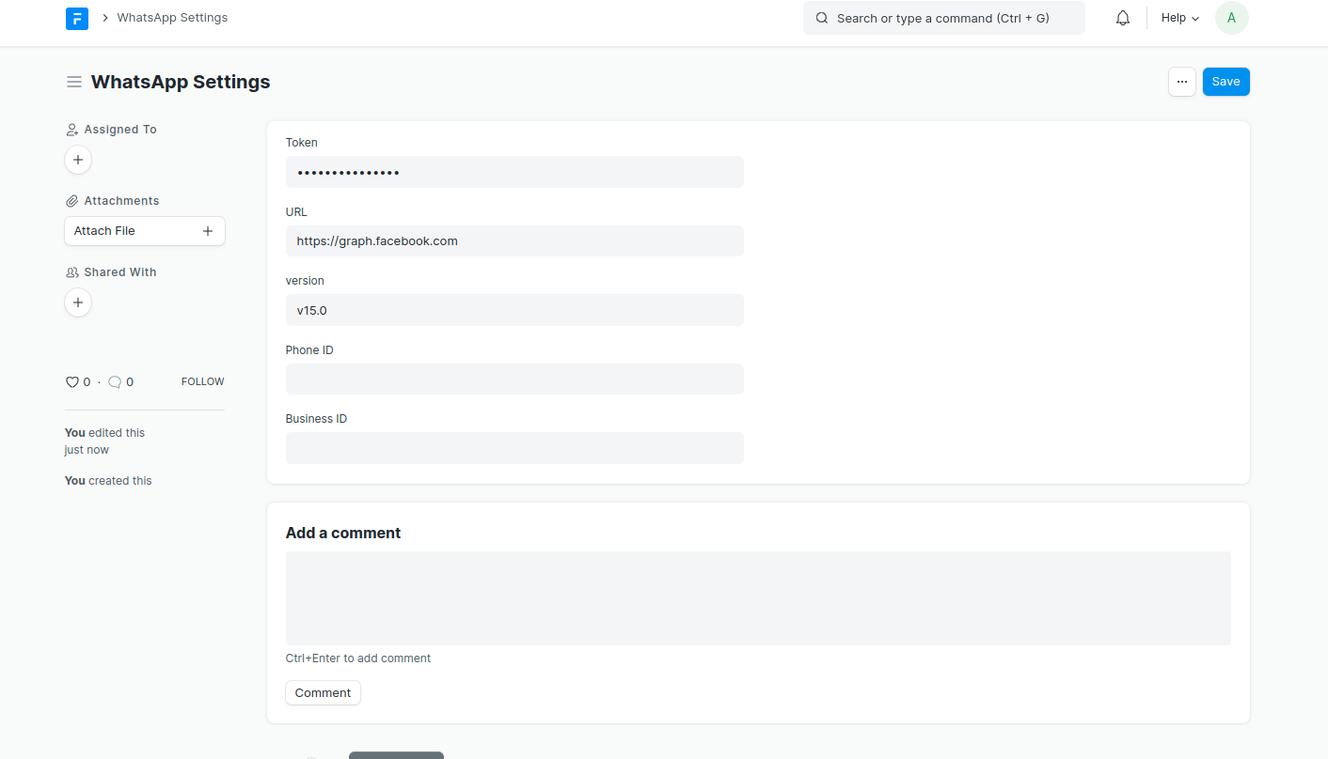Share the document using the plus button
Image resolution: width=1328 pixels, height=759 pixels.
[x=78, y=302]
